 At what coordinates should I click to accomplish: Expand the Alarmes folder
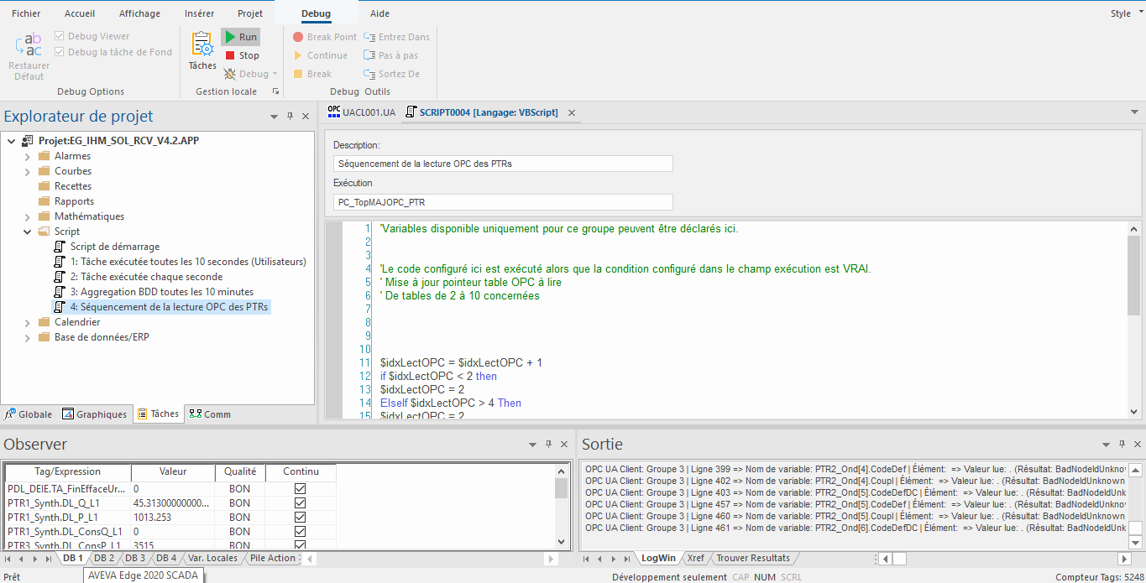(28, 156)
